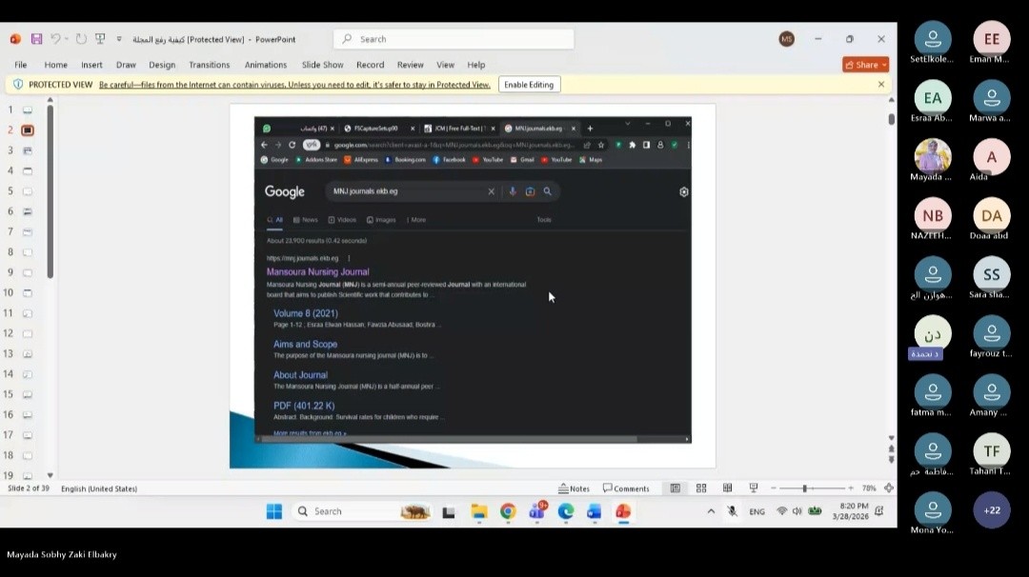Viewport: 1029px width, 577px height.
Task: Open the Slide Show ribbon tab
Action: [x=322, y=65]
